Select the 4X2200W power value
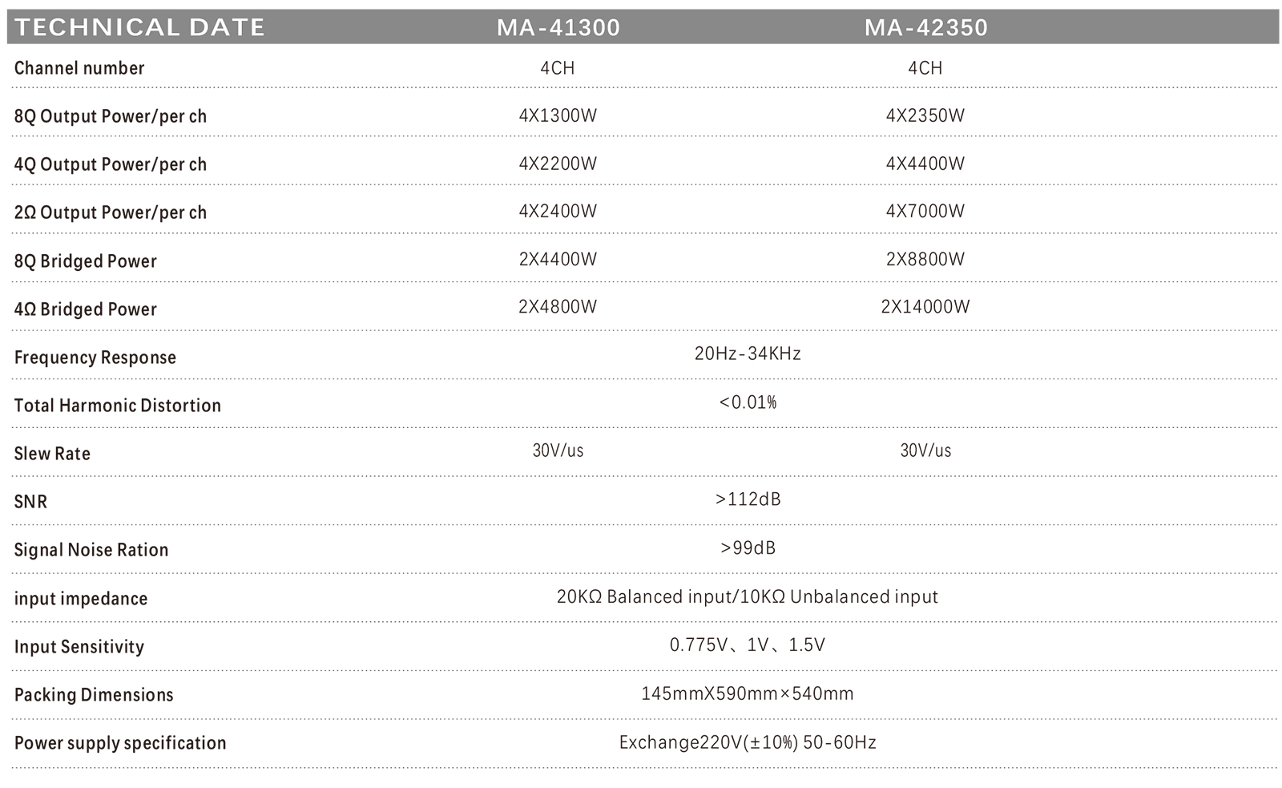1282x788 pixels. (558, 164)
